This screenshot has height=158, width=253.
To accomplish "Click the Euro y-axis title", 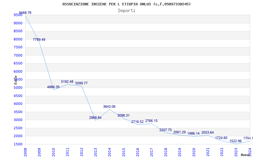I will pyautogui.click(x=15, y=80).
